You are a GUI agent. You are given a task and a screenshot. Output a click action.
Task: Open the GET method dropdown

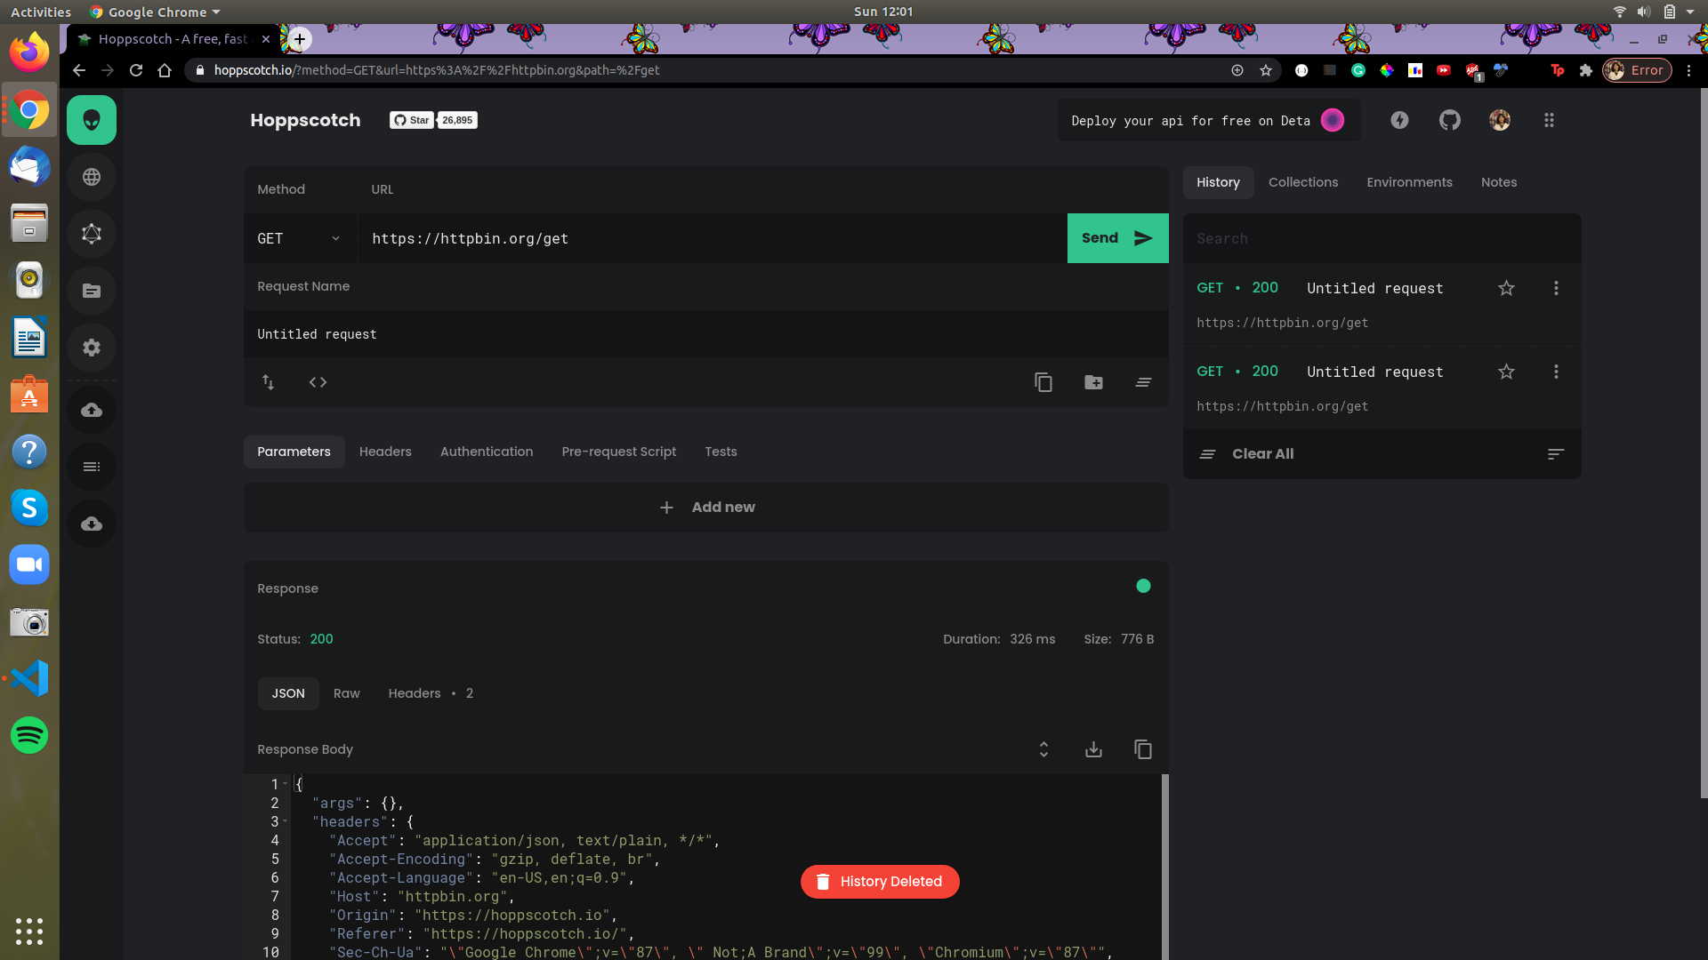pos(299,238)
